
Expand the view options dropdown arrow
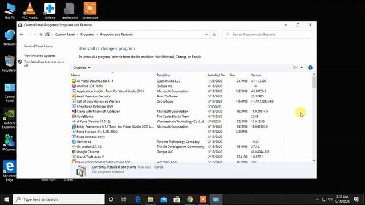click(302, 68)
